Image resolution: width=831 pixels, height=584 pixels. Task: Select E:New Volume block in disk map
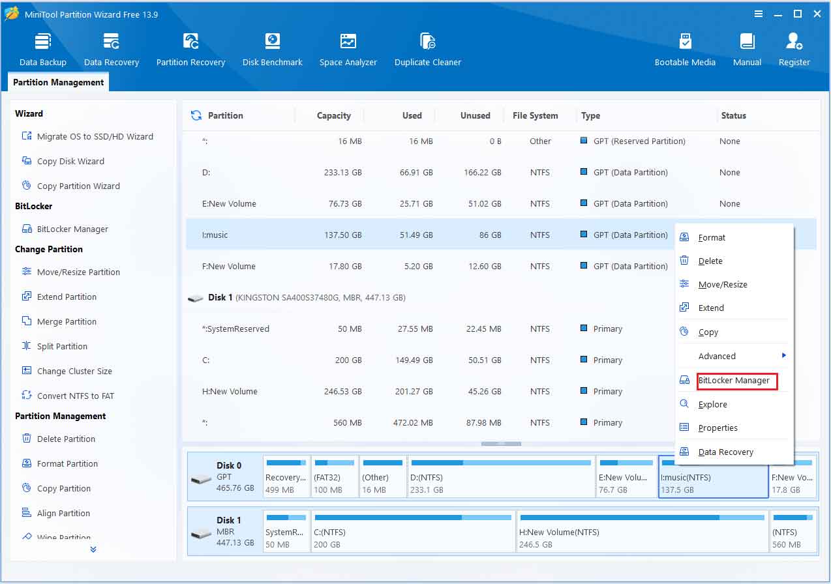click(x=626, y=477)
